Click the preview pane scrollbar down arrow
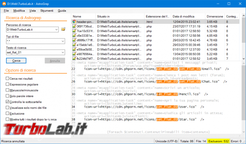The width and height of the screenshot is (246, 144). 243,132
